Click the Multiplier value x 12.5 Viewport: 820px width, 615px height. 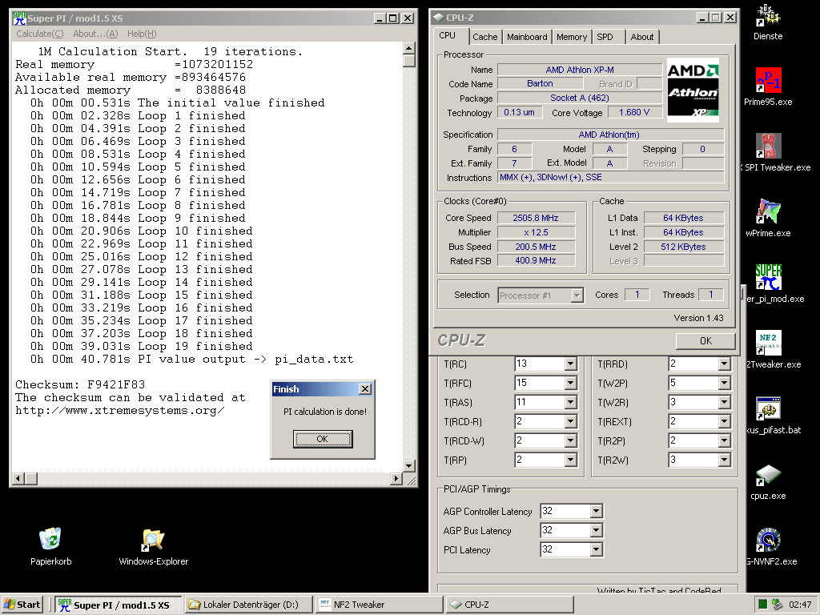pyautogui.click(x=536, y=232)
